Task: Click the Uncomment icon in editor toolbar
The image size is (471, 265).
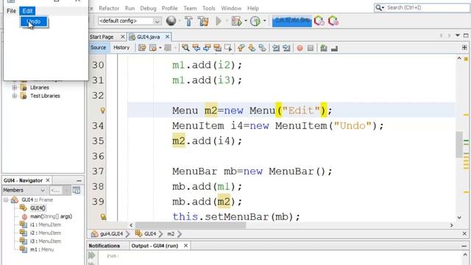Action: coord(334,48)
